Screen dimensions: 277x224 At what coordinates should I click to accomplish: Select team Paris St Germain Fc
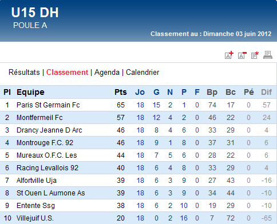(48, 105)
